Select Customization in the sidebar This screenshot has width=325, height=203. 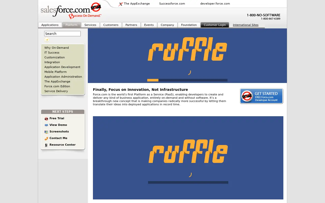point(55,57)
